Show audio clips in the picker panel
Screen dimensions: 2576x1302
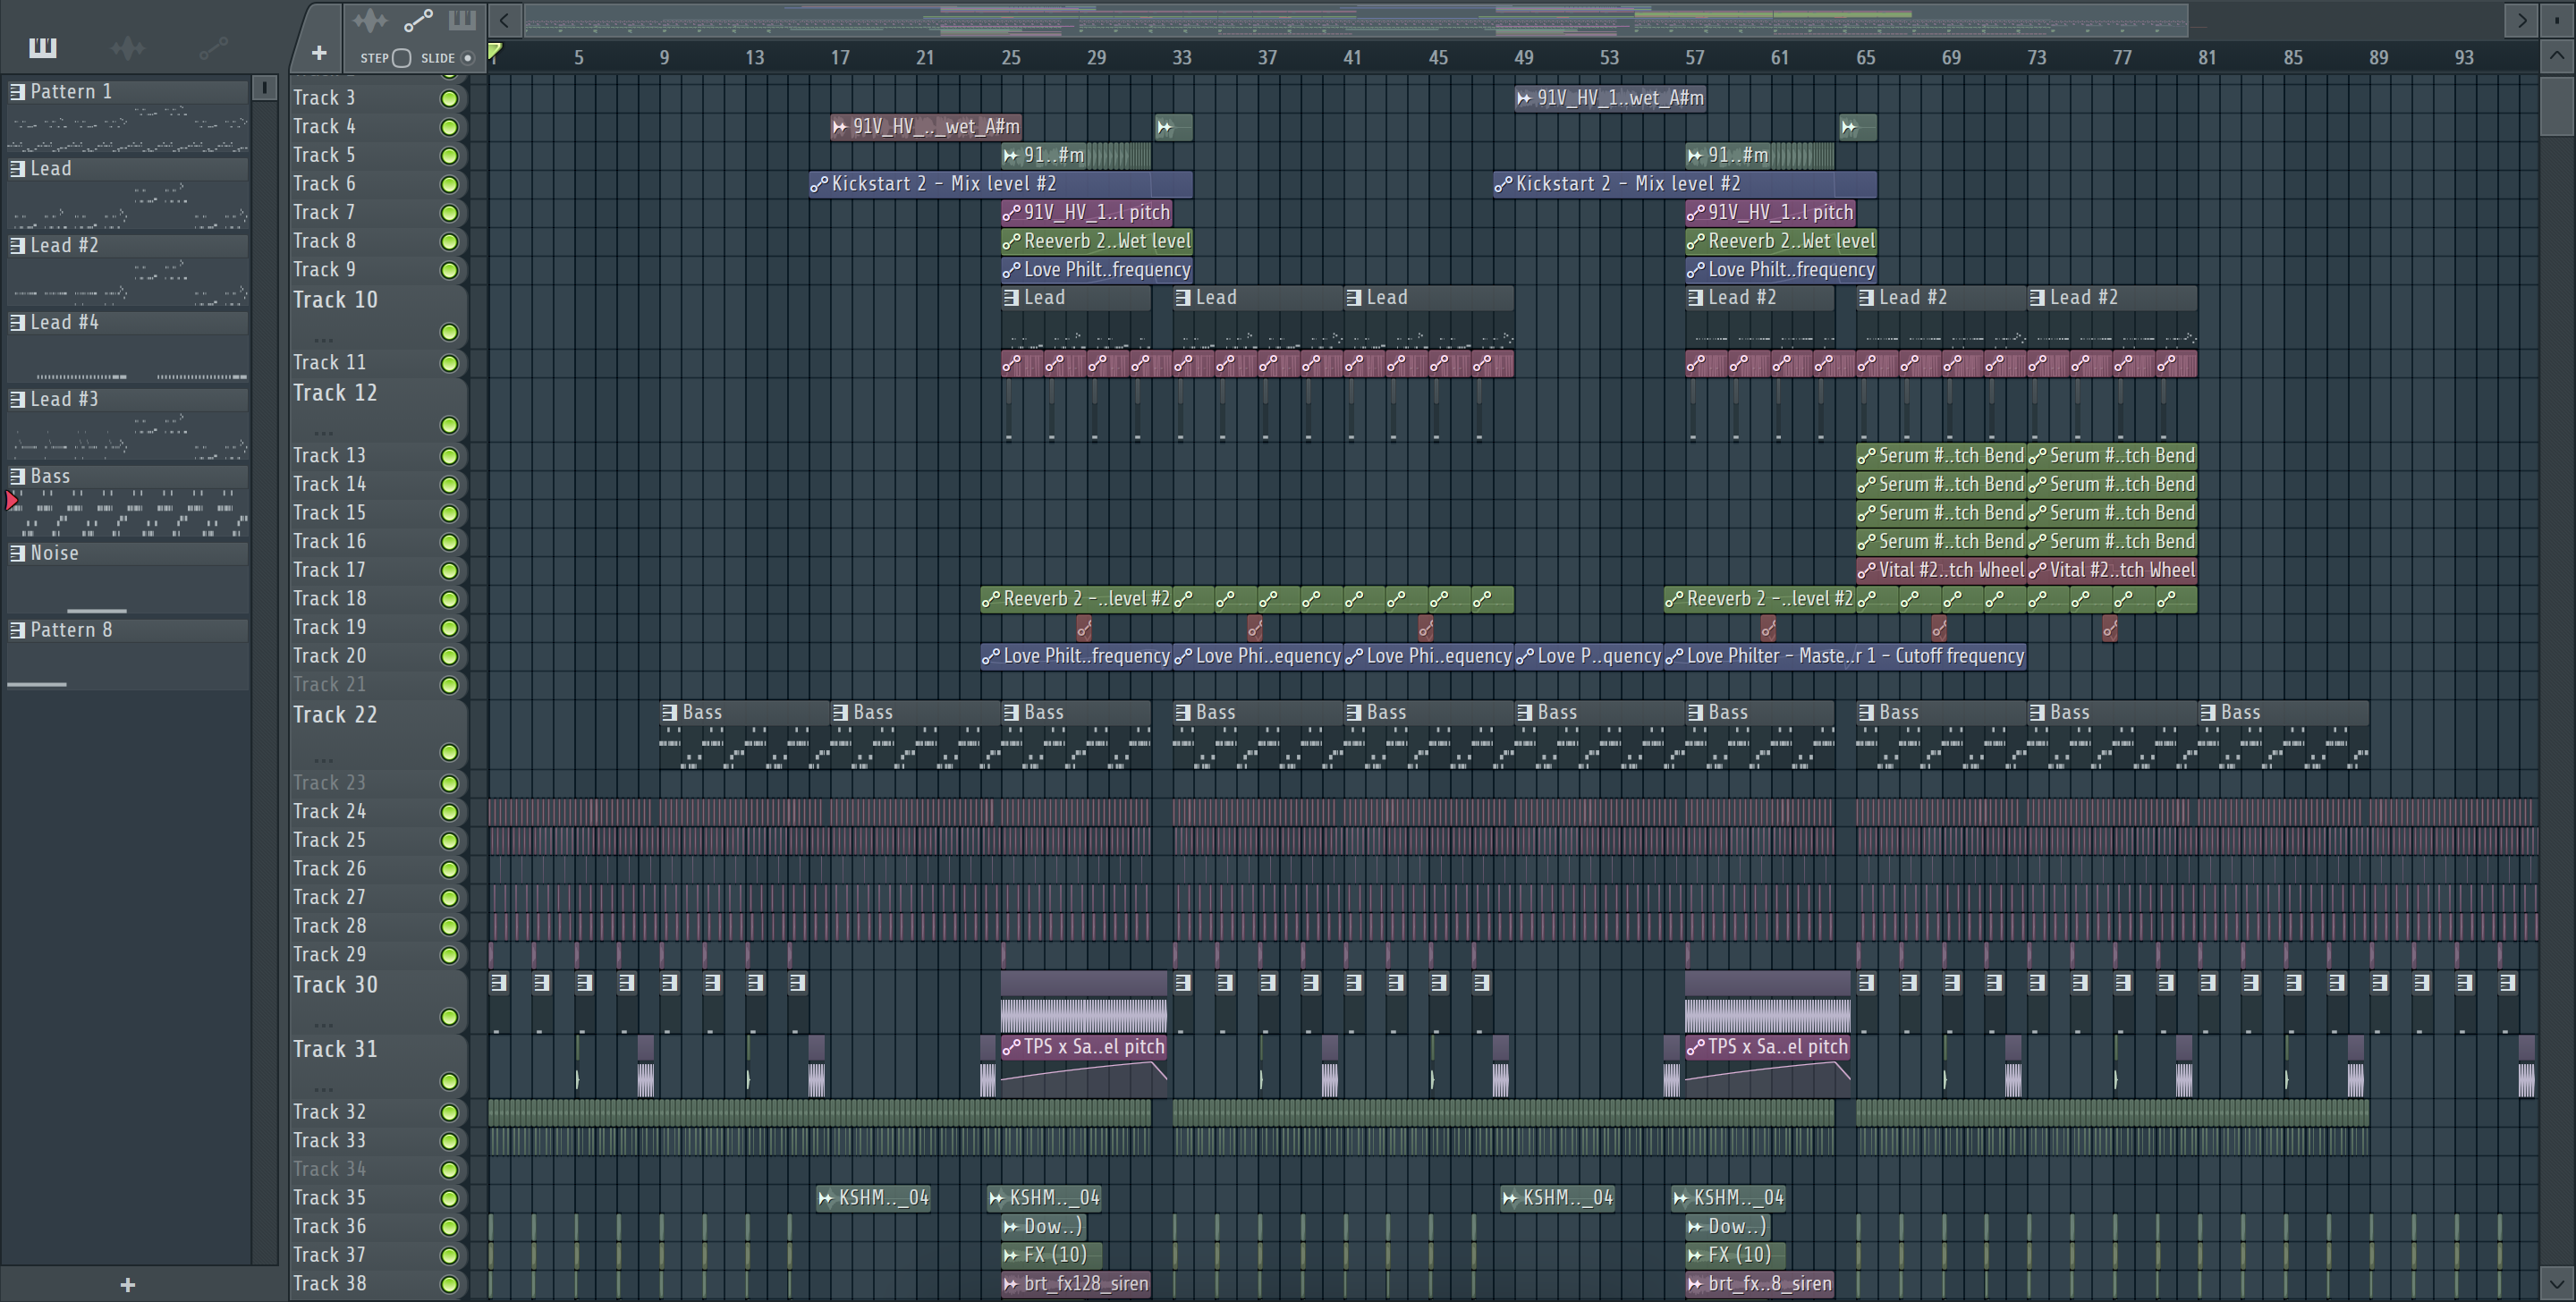pos(128,47)
